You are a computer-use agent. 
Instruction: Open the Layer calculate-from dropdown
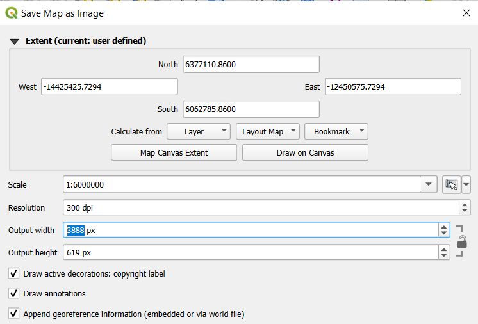(x=199, y=131)
